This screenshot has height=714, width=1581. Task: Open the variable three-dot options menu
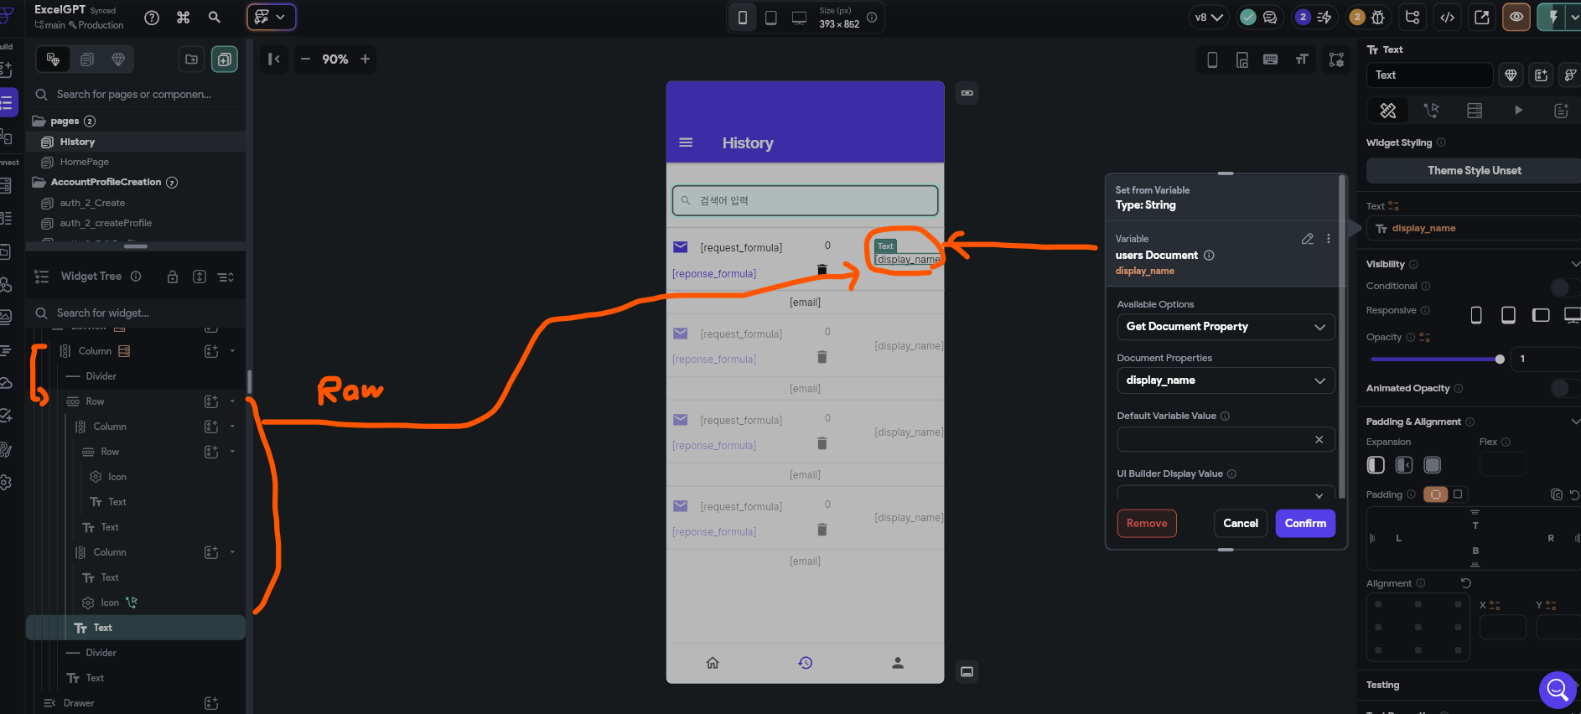pos(1329,239)
